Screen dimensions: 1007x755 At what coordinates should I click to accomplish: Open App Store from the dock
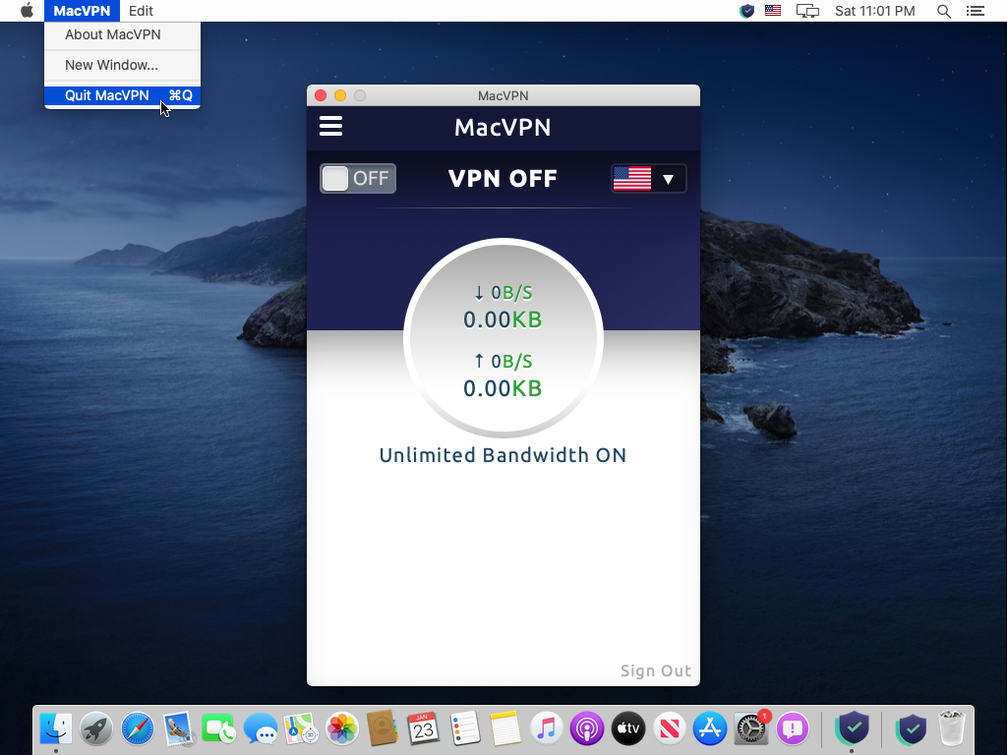tap(710, 728)
